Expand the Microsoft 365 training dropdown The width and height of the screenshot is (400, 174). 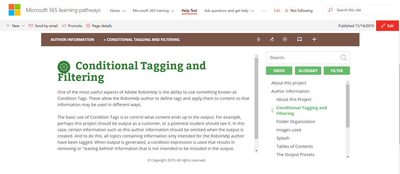173,11
